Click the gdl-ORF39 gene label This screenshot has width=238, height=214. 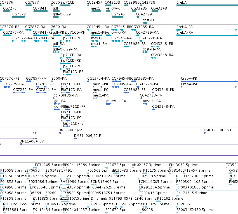[62, 14]
